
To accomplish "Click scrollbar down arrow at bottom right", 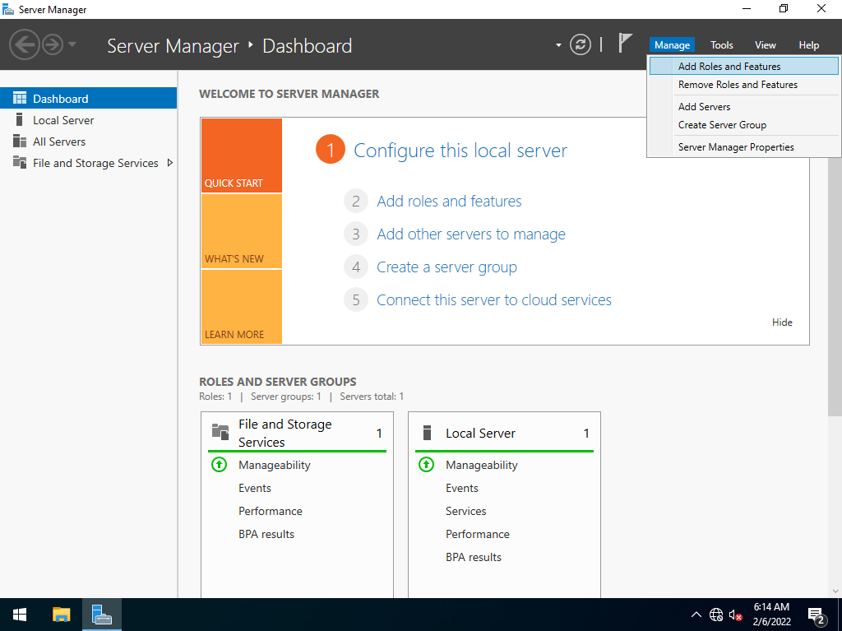I will coord(835,591).
